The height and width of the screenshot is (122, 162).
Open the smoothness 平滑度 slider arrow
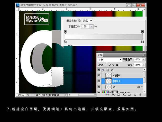coord(91,27)
